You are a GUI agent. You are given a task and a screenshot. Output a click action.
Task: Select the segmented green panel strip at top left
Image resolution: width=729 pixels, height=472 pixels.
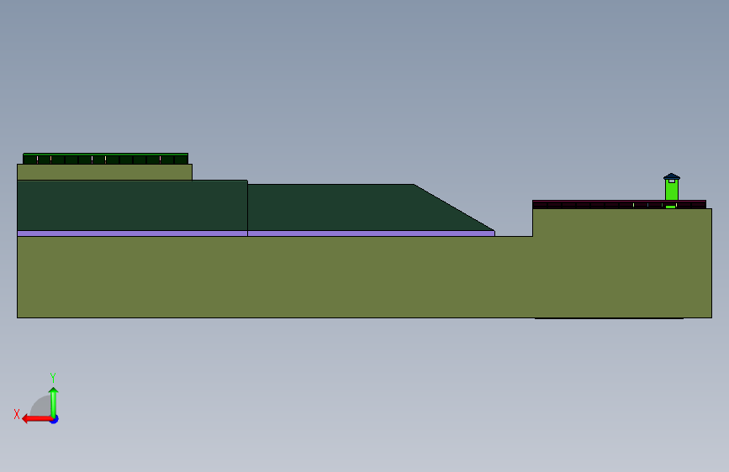(x=106, y=159)
